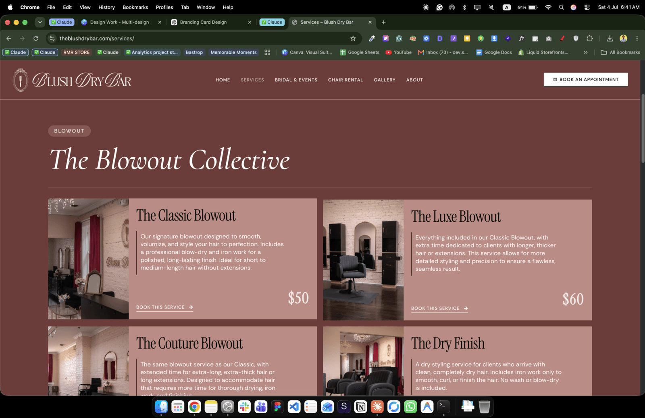Open the Analytics project bookmark group

(x=152, y=52)
